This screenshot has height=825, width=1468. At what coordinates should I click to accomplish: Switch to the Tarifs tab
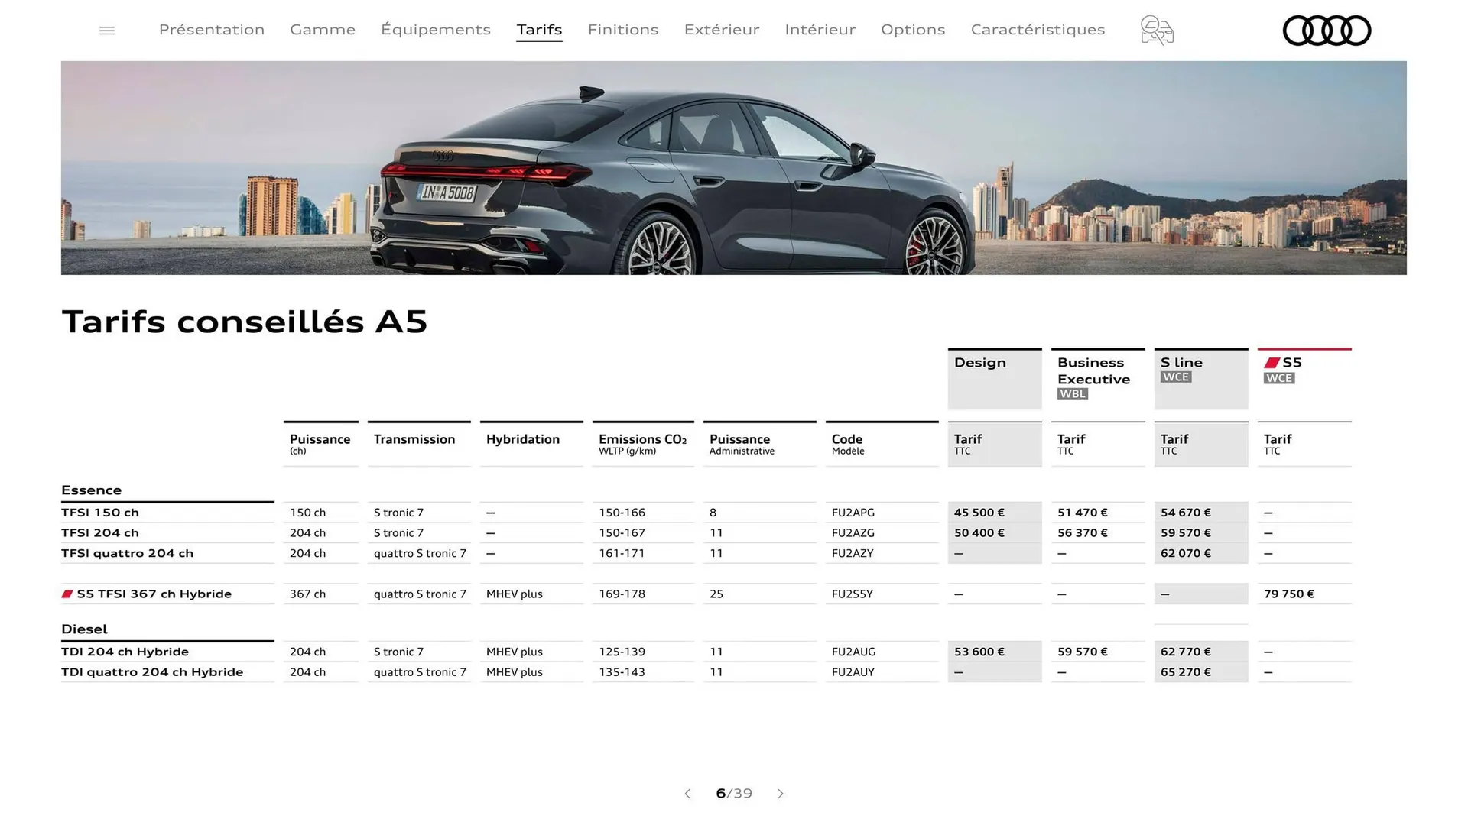(x=539, y=30)
